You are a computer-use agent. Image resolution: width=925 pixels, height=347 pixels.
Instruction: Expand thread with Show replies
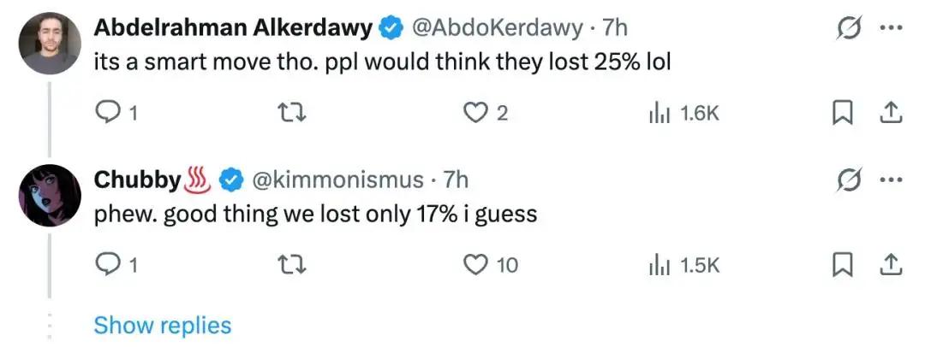(x=163, y=325)
